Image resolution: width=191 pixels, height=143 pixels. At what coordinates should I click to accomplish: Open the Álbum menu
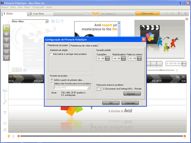point(27,7)
